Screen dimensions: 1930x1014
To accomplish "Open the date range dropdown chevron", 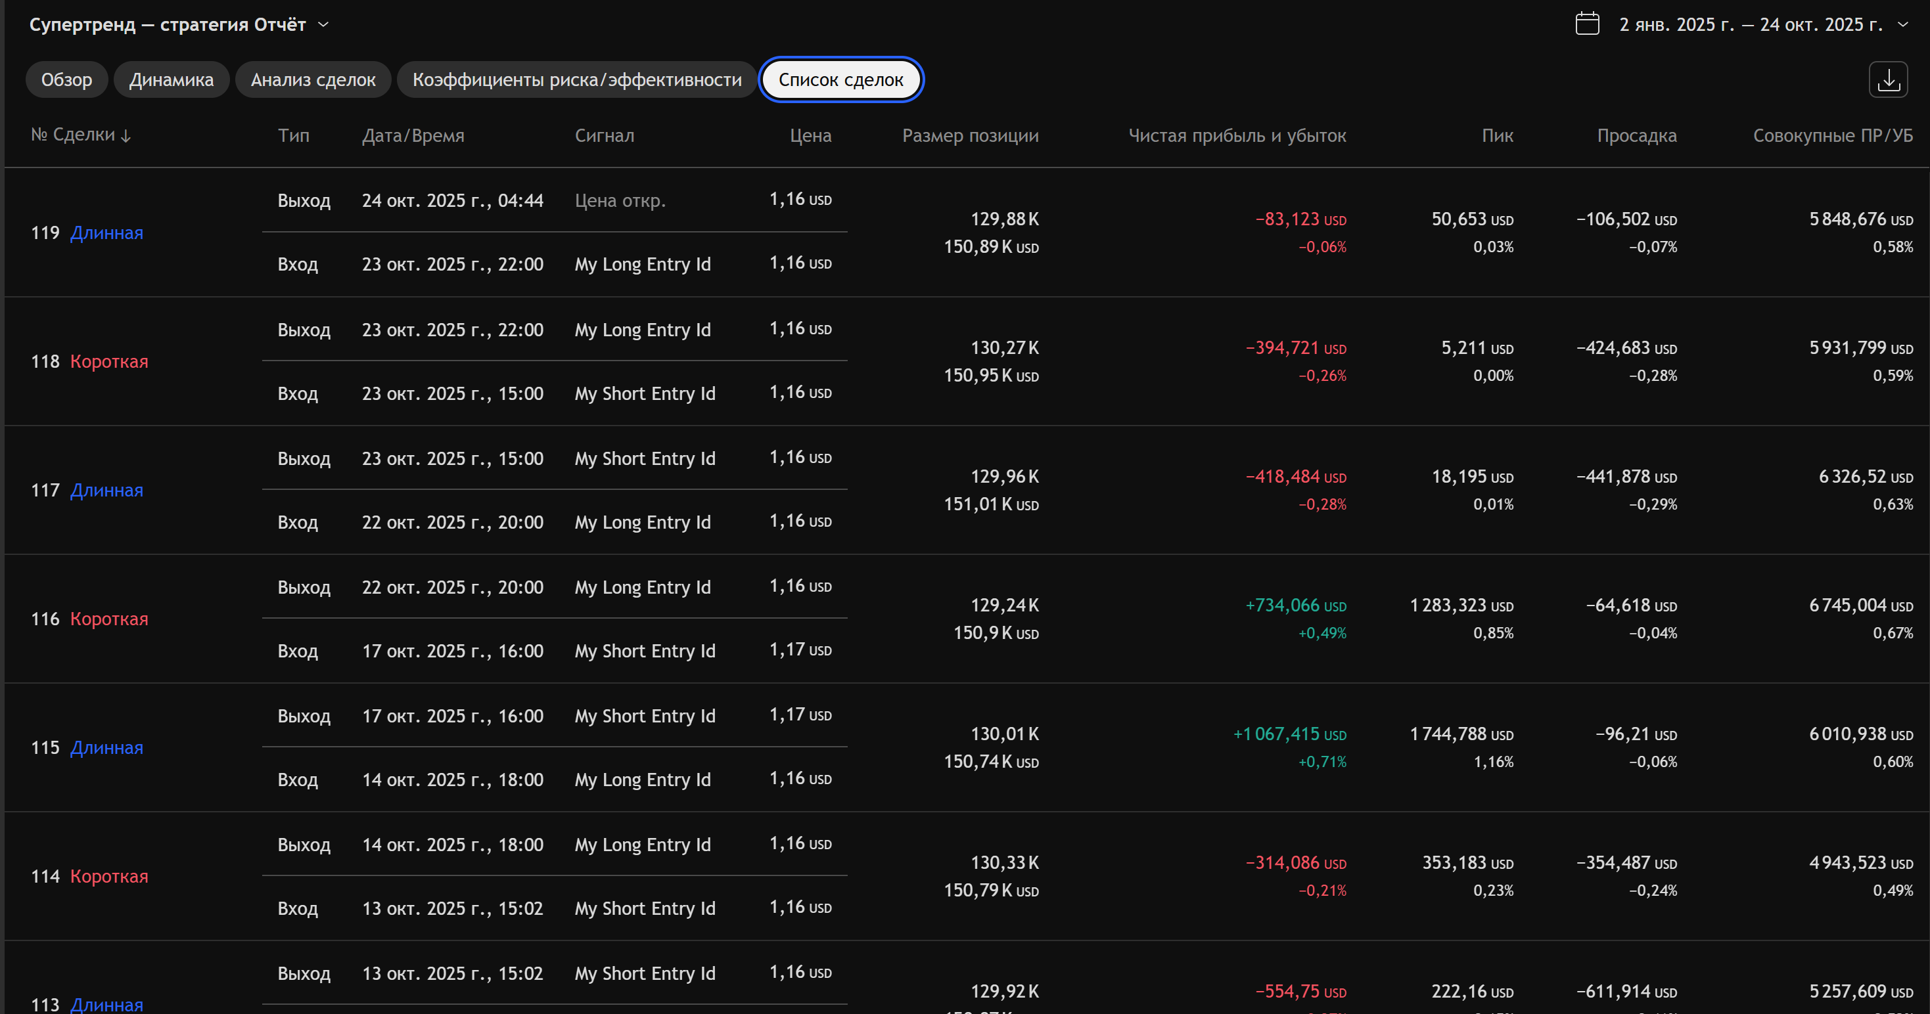I will click(x=1903, y=25).
